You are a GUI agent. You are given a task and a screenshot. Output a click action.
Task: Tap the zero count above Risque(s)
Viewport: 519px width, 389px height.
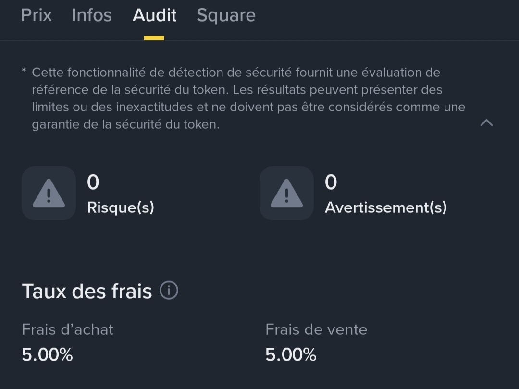[x=93, y=182]
